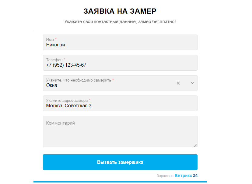Expand the measurement type dropdown arrow

[x=192, y=83]
